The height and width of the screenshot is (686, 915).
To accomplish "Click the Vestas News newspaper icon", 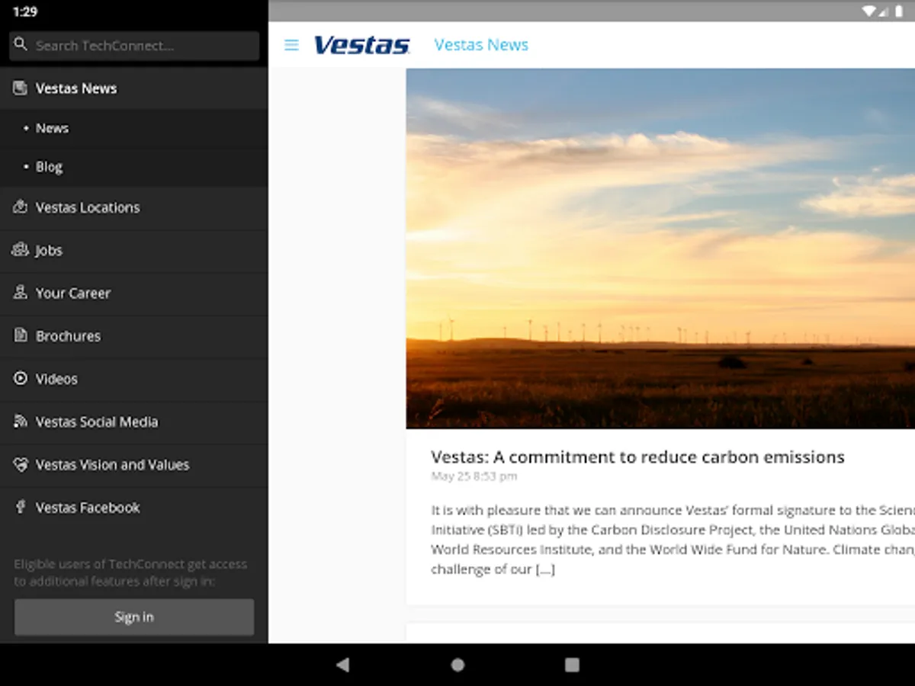I will pyautogui.click(x=21, y=88).
